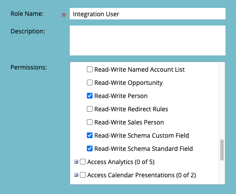Click the scrollbar track above the thumb
The height and width of the screenshot is (194, 236).
pyautogui.click(x=222, y=101)
